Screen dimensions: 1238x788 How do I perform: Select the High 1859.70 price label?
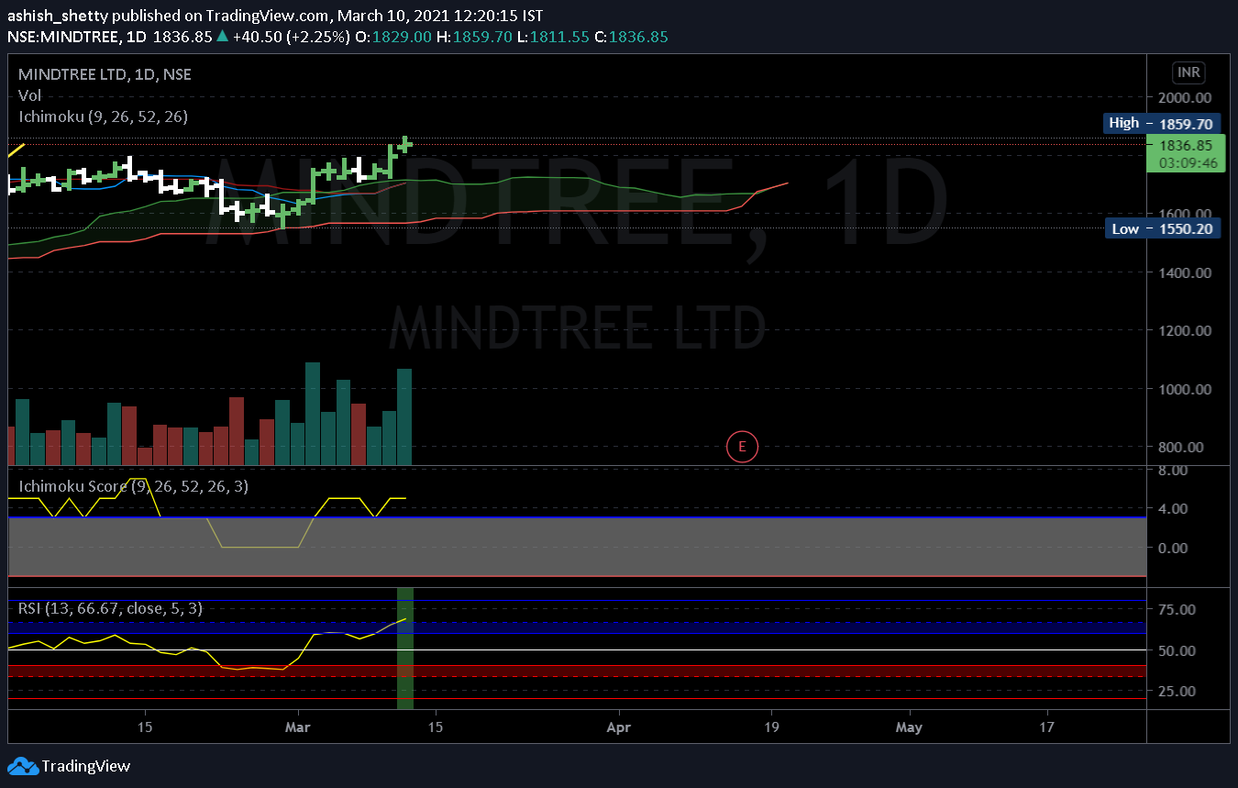pyautogui.click(x=1163, y=123)
